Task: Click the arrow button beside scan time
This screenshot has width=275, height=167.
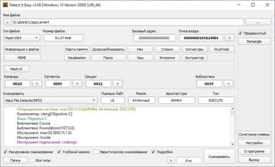Action: pos(171,161)
